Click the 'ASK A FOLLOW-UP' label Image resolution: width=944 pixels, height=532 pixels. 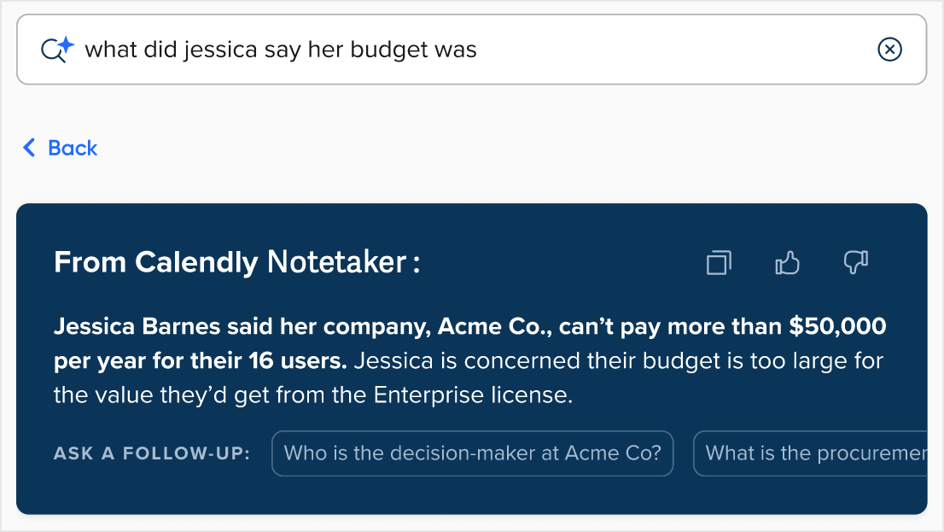coord(152,453)
